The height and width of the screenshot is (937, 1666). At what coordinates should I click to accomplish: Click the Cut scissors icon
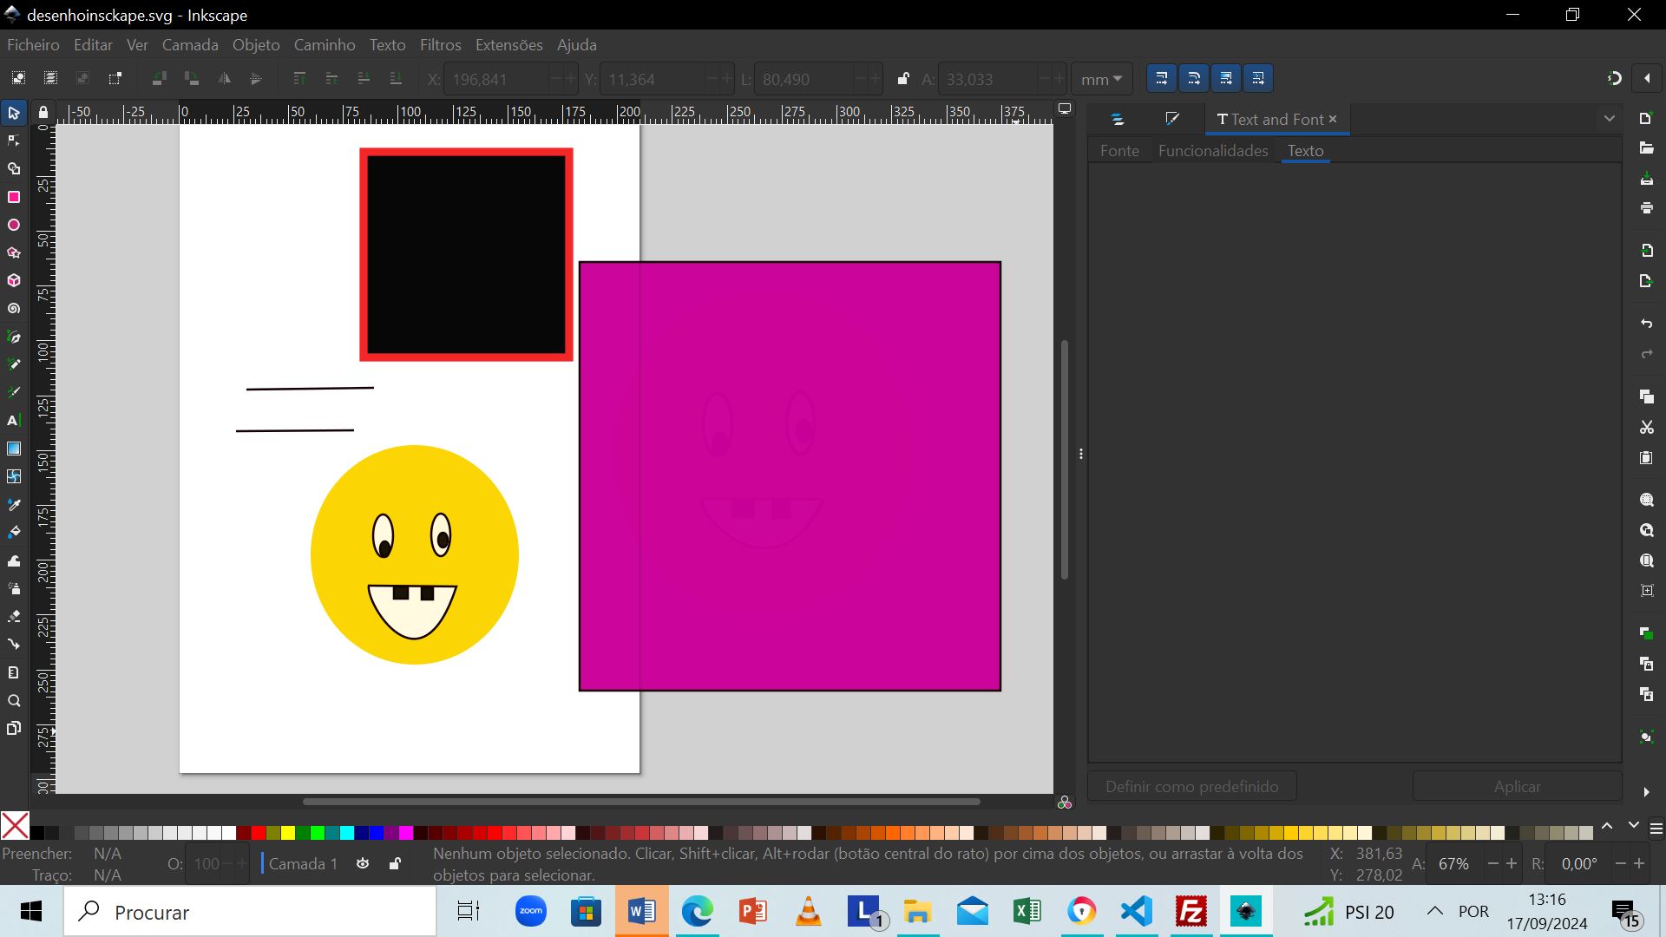(1646, 427)
